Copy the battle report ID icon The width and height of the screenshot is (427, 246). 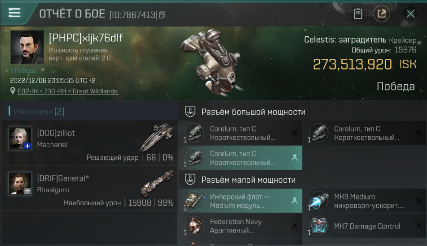click(x=162, y=15)
